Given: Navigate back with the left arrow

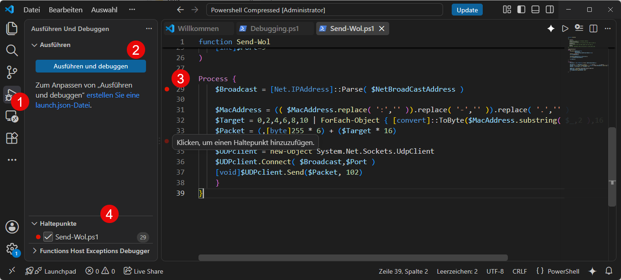Looking at the screenshot, I should 181,10.
